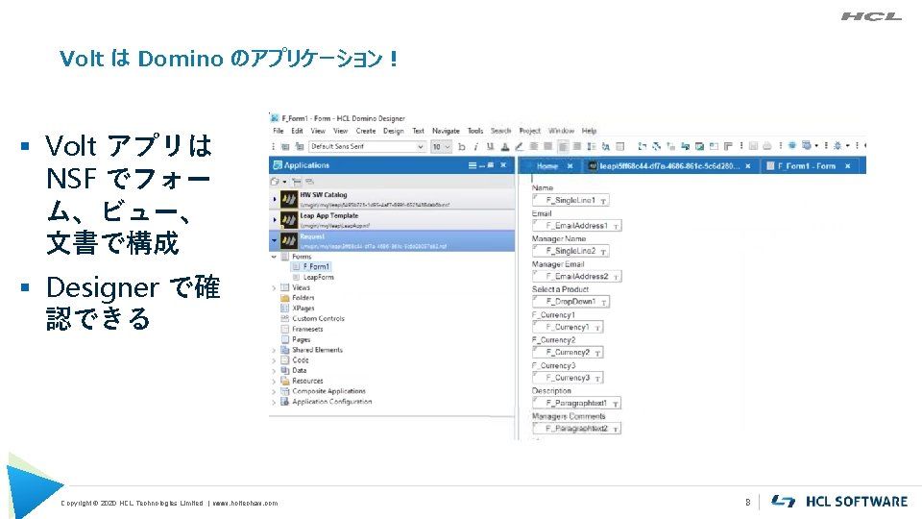Open the Help menu
Viewport: 922px width, 519px height.
(589, 131)
